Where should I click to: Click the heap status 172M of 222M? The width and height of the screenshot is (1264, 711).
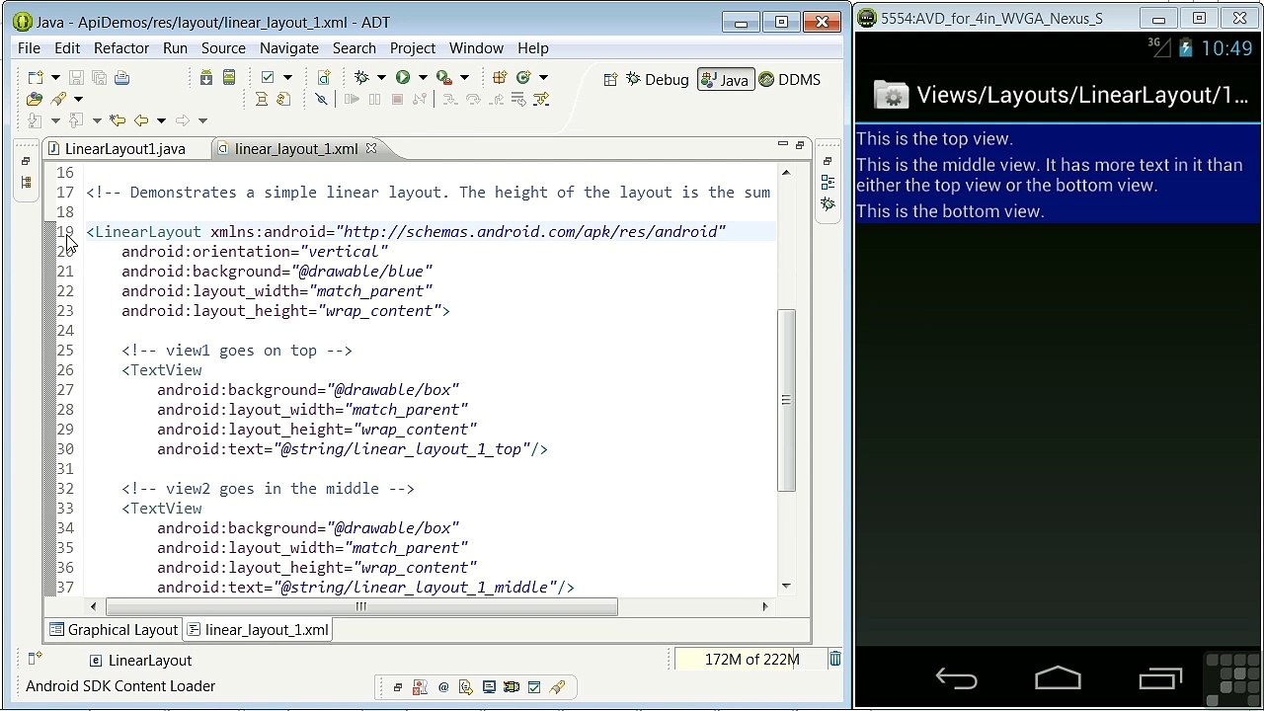(750, 659)
